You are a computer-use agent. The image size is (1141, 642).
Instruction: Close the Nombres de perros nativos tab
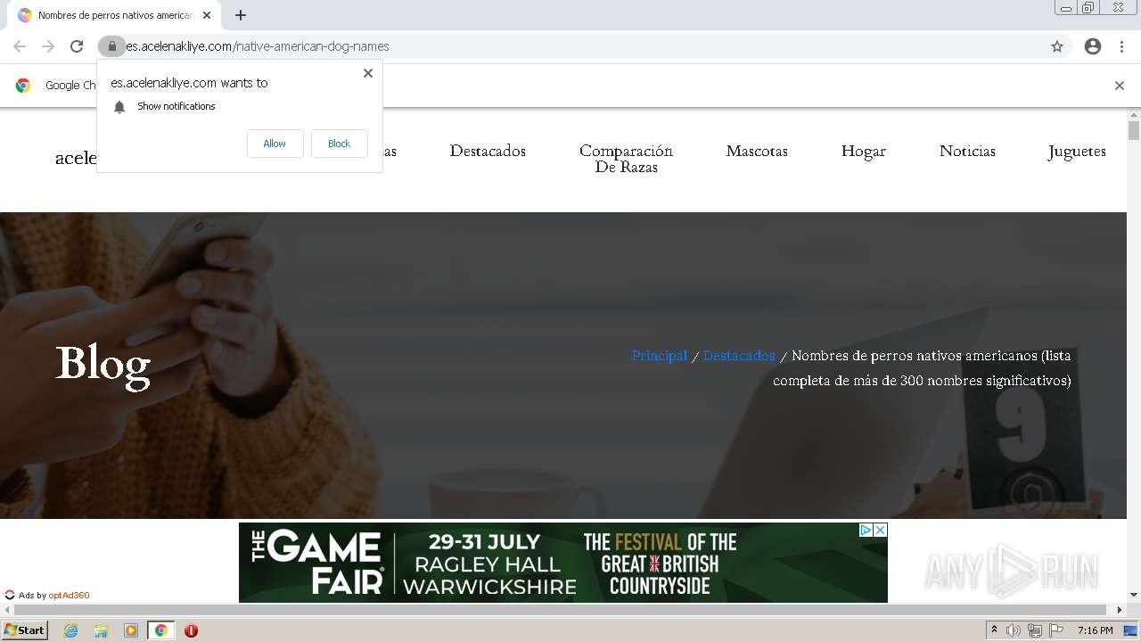click(x=207, y=15)
